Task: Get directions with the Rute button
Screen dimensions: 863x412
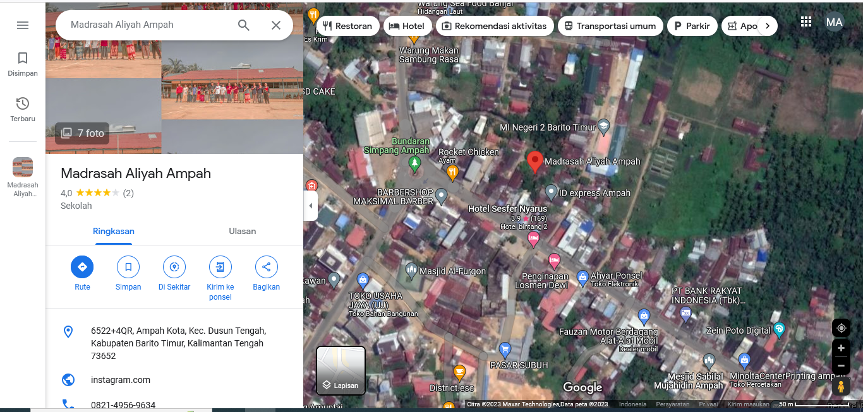Action: [x=82, y=273]
